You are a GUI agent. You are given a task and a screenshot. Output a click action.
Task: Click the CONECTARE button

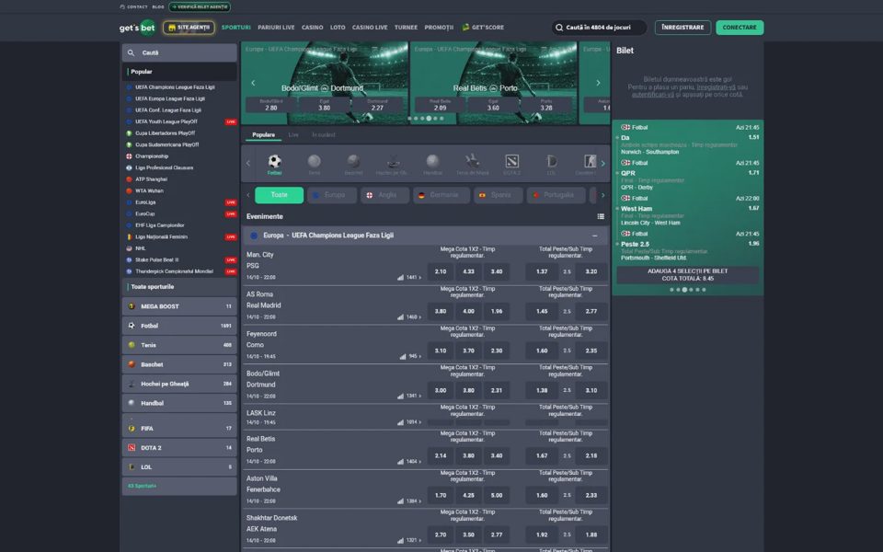point(740,28)
